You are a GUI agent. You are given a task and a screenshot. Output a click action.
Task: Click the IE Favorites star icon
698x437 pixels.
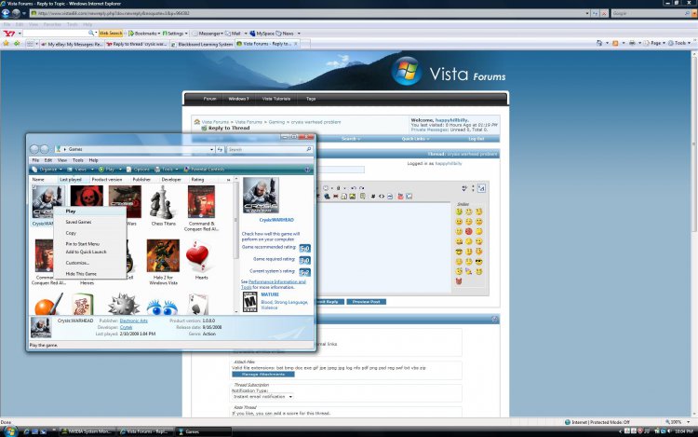pos(7,44)
